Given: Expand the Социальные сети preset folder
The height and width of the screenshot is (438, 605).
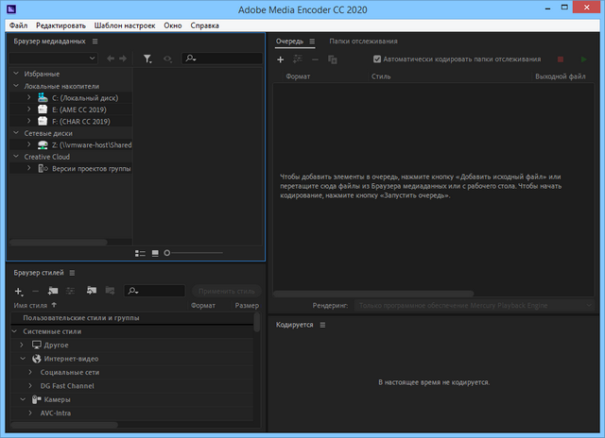Looking at the screenshot, I should click(29, 372).
